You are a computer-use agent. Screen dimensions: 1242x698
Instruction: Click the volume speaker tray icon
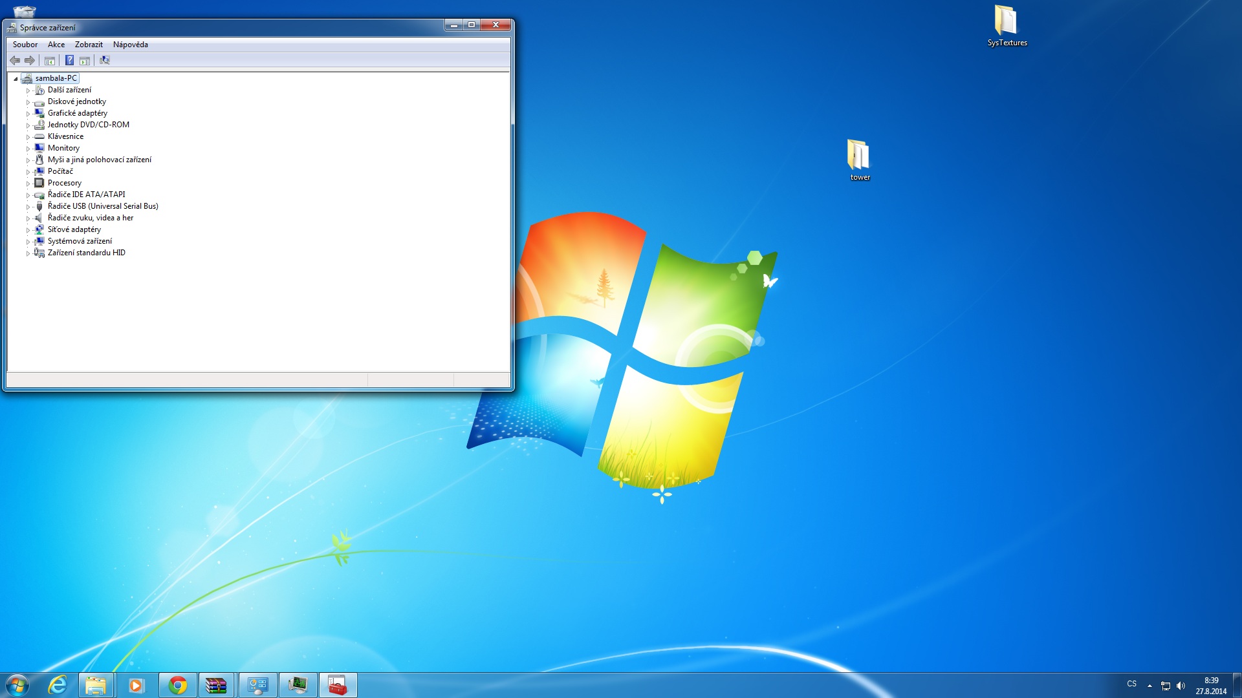tap(1181, 686)
